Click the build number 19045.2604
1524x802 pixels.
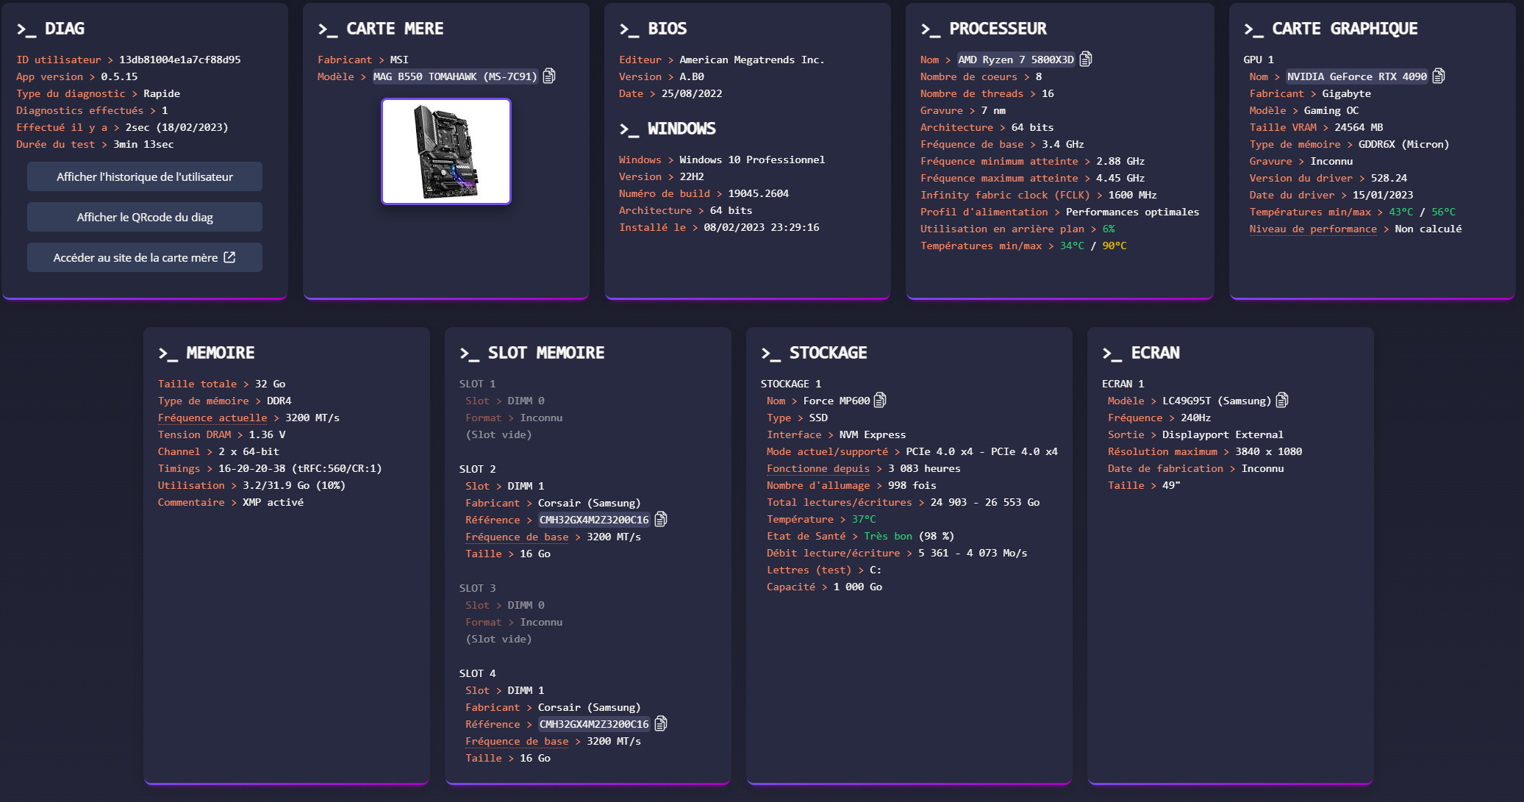(759, 193)
